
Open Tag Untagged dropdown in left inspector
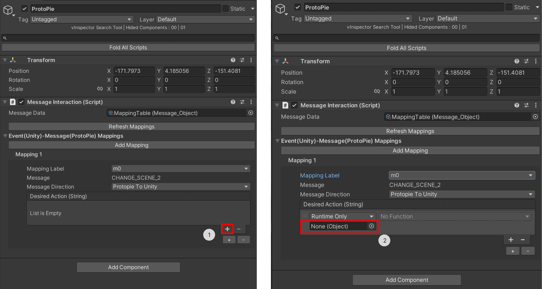82,19
